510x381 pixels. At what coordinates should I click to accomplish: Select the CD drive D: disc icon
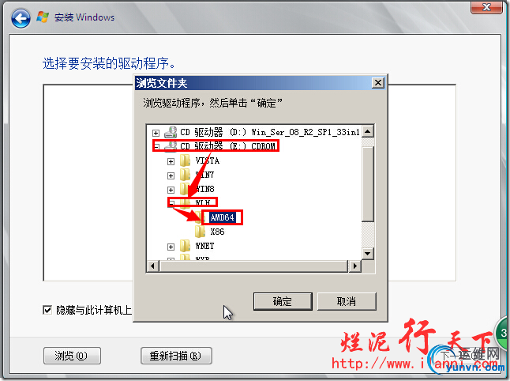click(x=171, y=132)
